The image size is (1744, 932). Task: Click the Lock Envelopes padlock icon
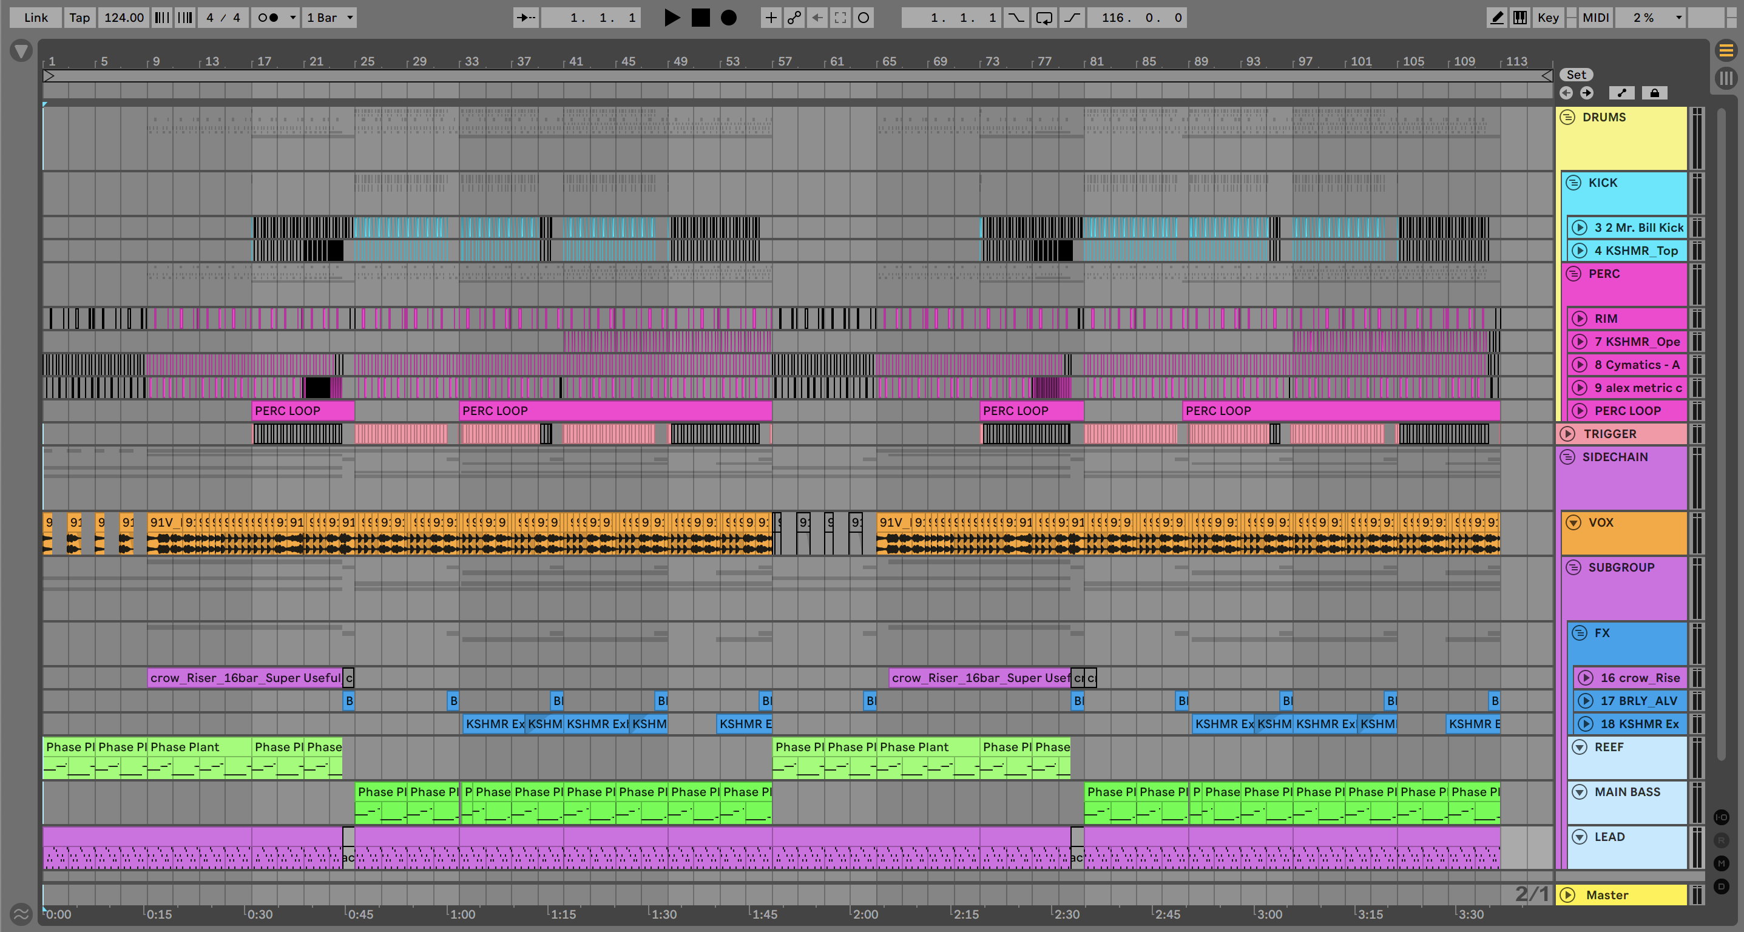pos(1654,93)
